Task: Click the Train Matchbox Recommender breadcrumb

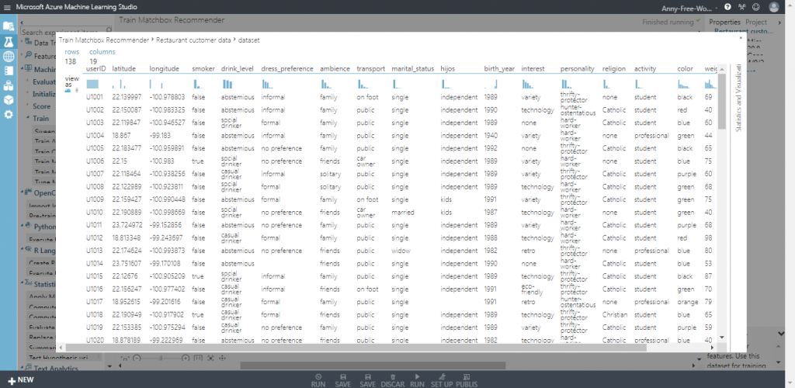Action: 104,40
